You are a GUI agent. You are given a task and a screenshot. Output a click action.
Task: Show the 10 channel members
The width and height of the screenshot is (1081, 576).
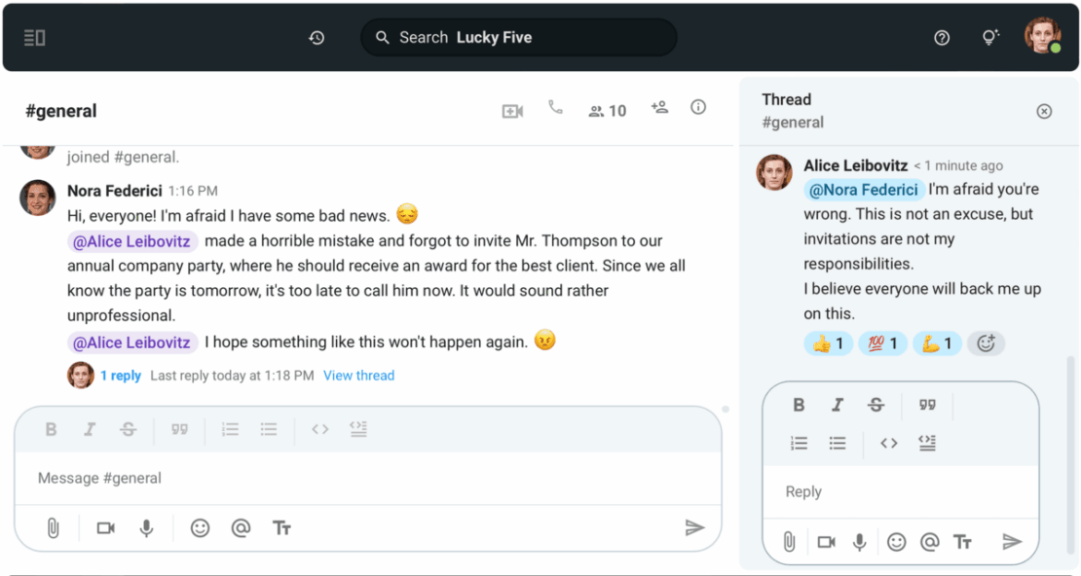coord(607,111)
